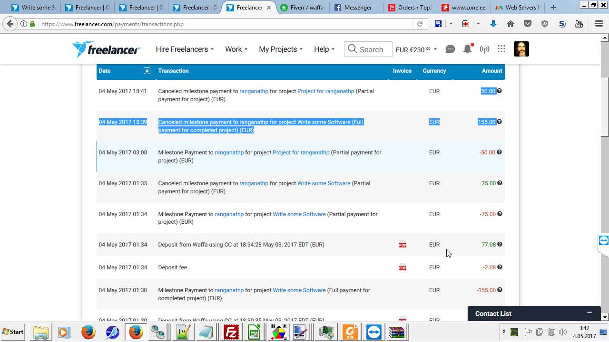Open the uBlock Origin shield icon
Screen dimensions: 609x342
coord(545,24)
